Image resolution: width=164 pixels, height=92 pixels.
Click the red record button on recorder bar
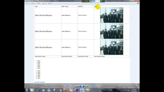pos(83,1)
